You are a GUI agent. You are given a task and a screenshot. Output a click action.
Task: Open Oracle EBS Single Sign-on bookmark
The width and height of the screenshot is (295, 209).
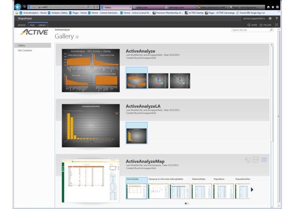coord(250,13)
